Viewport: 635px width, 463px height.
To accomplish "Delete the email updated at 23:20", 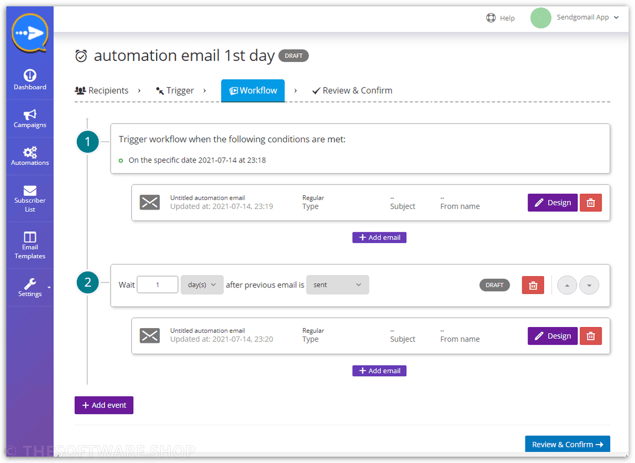I will click(x=591, y=336).
